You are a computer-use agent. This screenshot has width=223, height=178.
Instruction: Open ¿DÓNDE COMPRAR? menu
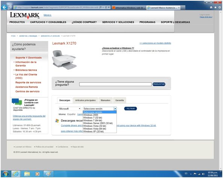tap(84, 22)
